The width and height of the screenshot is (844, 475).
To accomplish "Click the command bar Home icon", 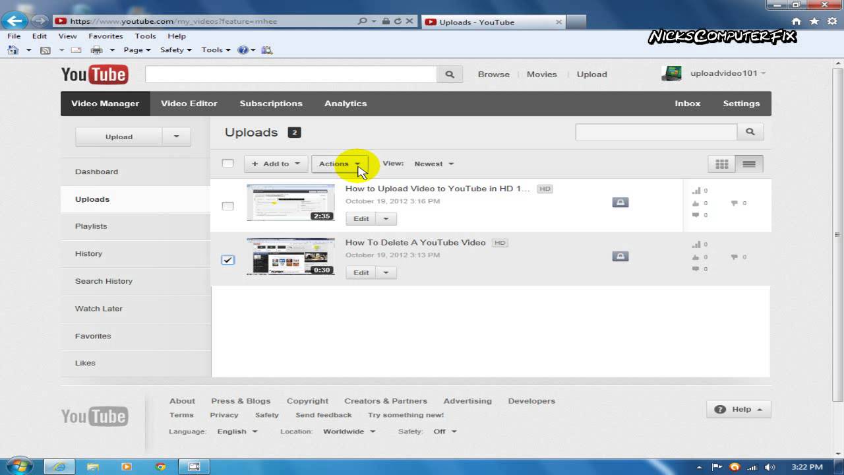I will 13,49.
